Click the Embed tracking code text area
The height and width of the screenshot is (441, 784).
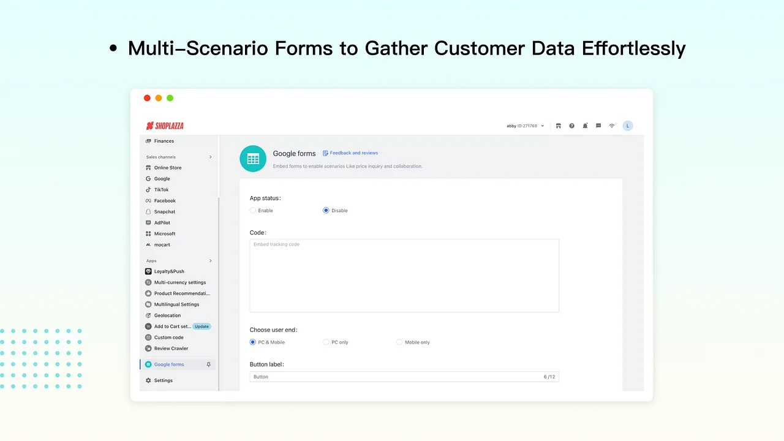(404, 276)
